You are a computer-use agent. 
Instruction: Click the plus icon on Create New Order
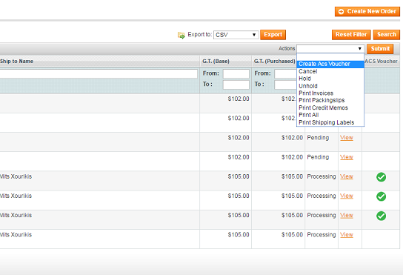pos(341,12)
